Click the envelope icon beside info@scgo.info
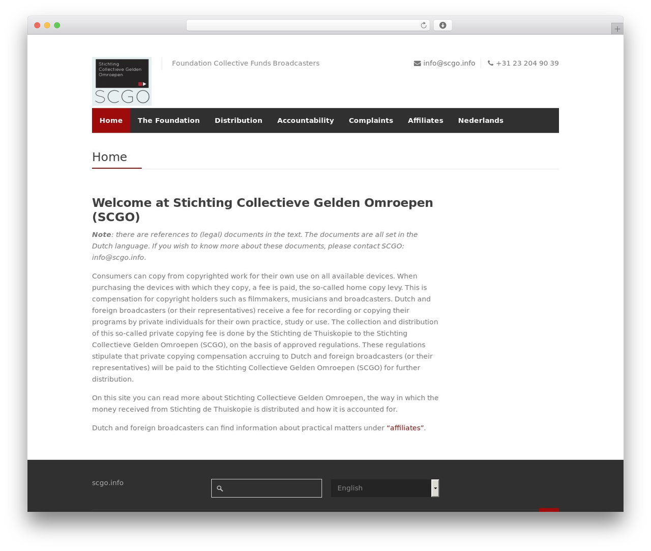This screenshot has height=551, width=651. tap(418, 64)
